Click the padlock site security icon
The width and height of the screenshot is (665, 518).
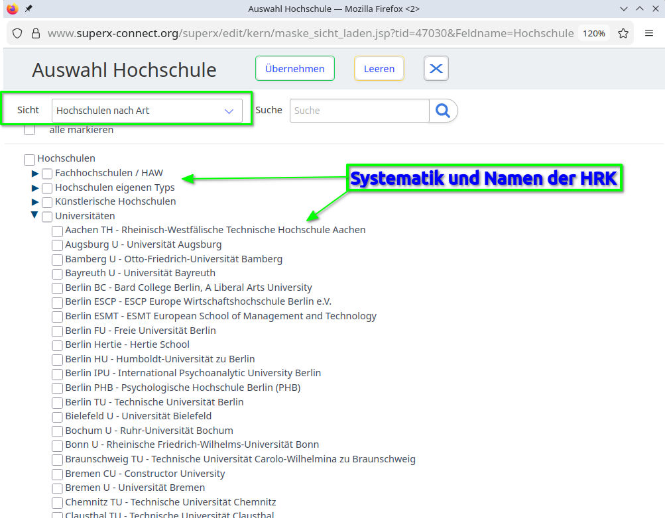tap(35, 33)
